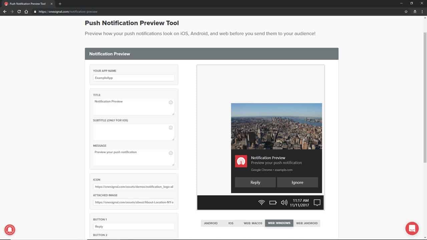Click the New York city preview image
The width and height of the screenshot is (427, 240).
pos(276,126)
